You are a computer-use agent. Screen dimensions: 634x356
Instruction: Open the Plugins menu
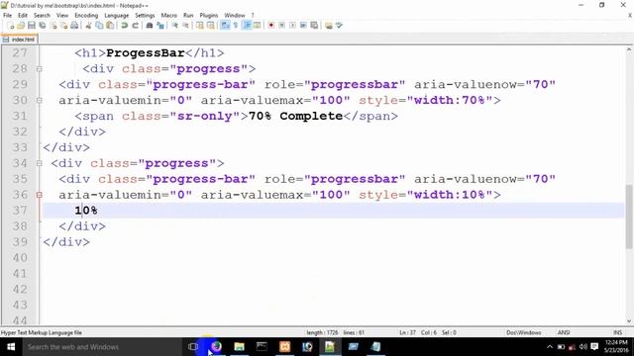point(209,16)
